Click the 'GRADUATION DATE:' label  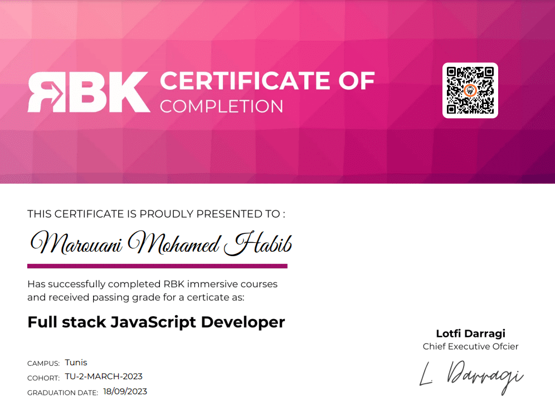click(x=62, y=393)
